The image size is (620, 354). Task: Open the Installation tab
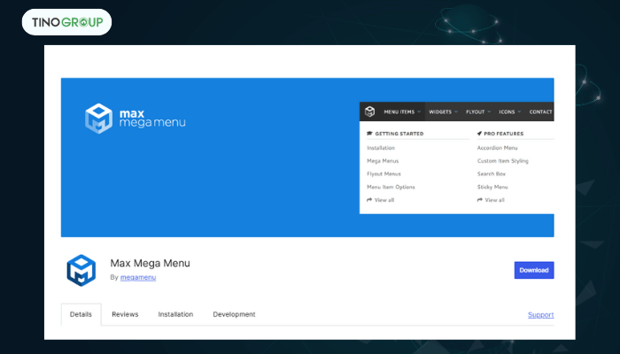[x=175, y=314]
